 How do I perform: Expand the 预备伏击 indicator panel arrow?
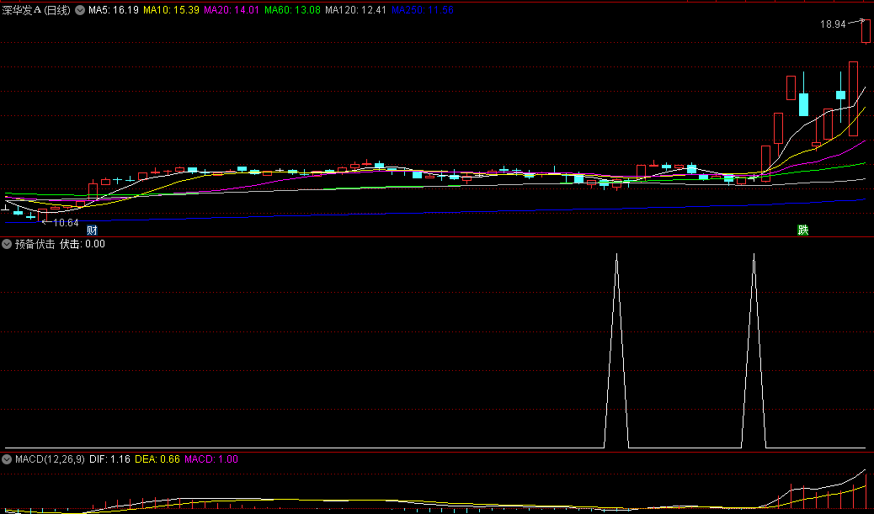coord(7,244)
